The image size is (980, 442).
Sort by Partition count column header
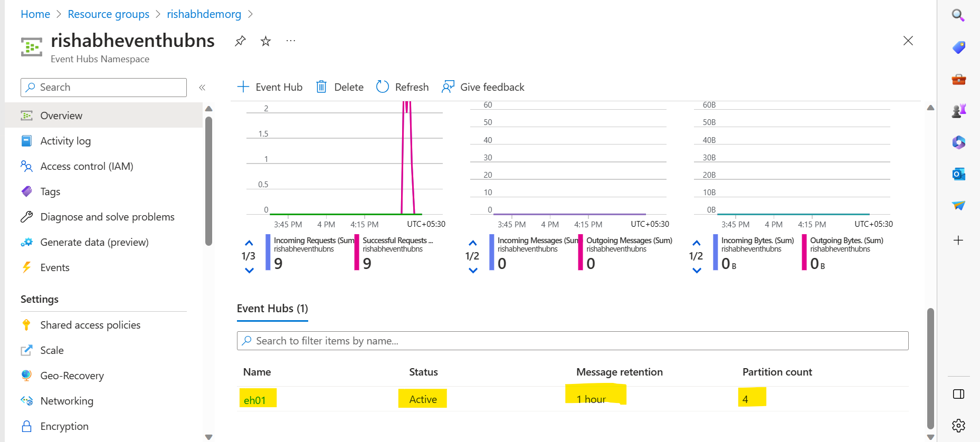click(x=777, y=372)
